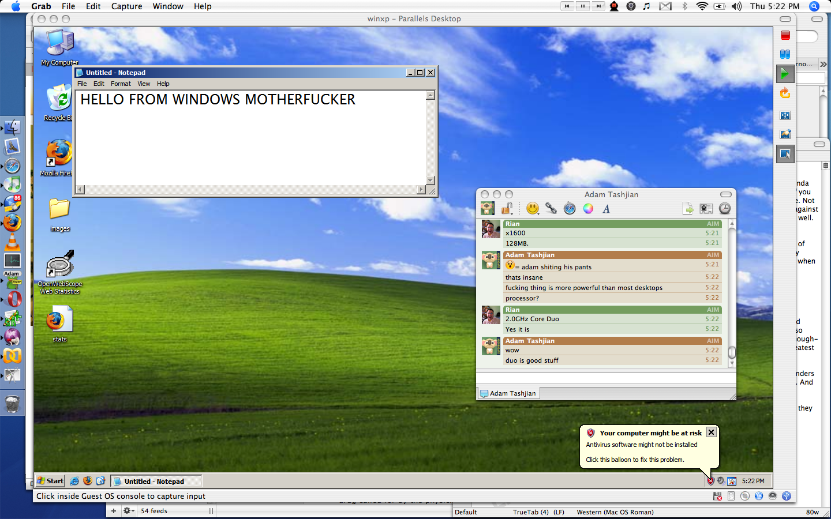This screenshot has width=831, height=519.
Task: Click the Safari compass icon in chat toolbar
Action: (x=570, y=209)
